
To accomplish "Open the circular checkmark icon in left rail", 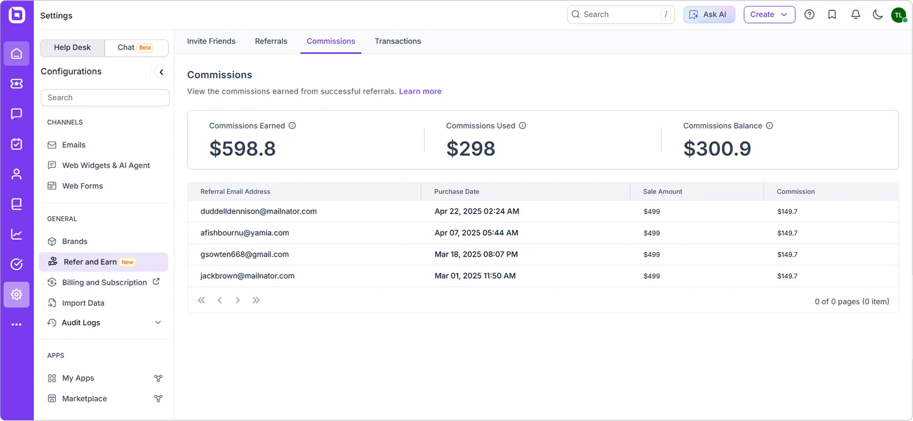I will tap(17, 264).
